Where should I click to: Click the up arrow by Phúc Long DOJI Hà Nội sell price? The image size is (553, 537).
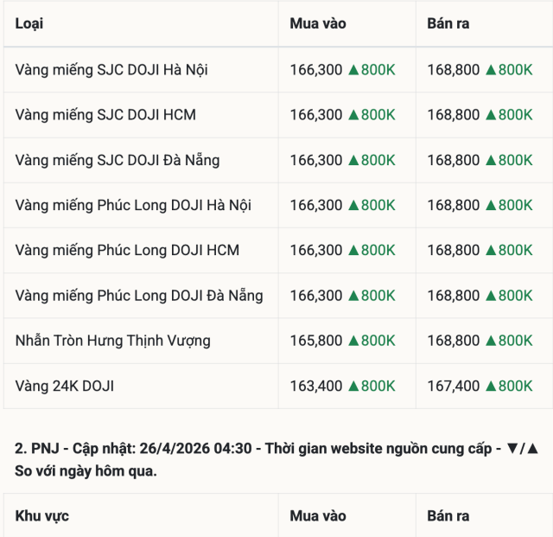[490, 205]
